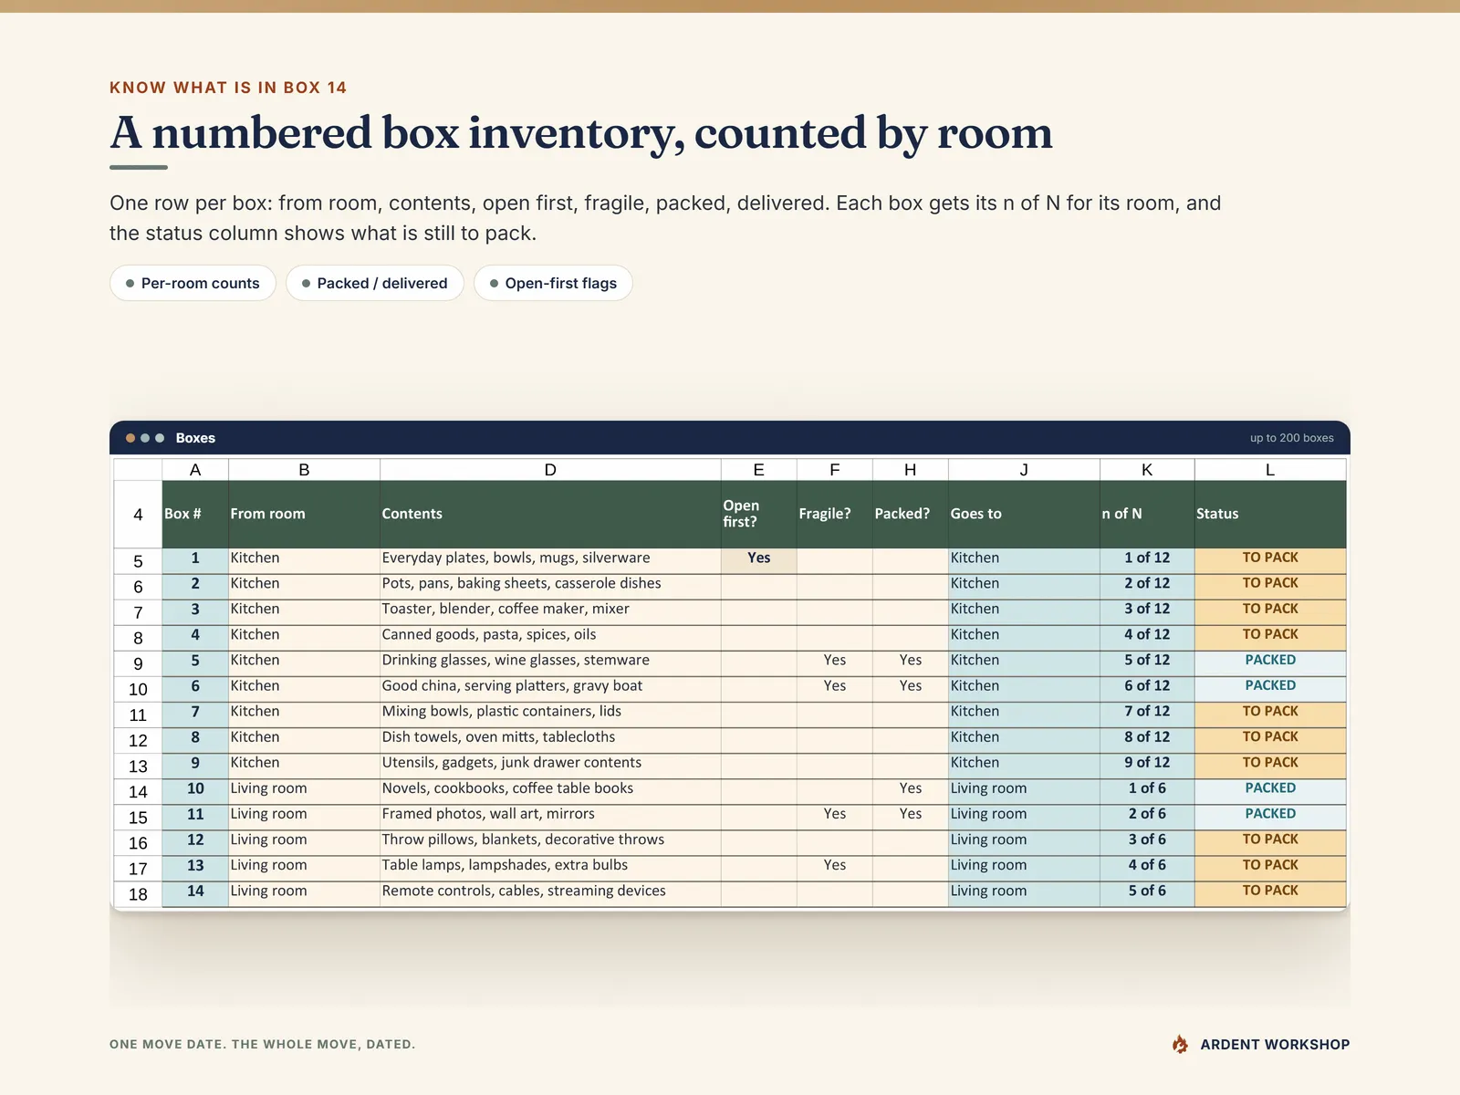Click the 'Open first?' header cell
Image resolution: width=1460 pixels, height=1095 pixels.
[758, 514]
